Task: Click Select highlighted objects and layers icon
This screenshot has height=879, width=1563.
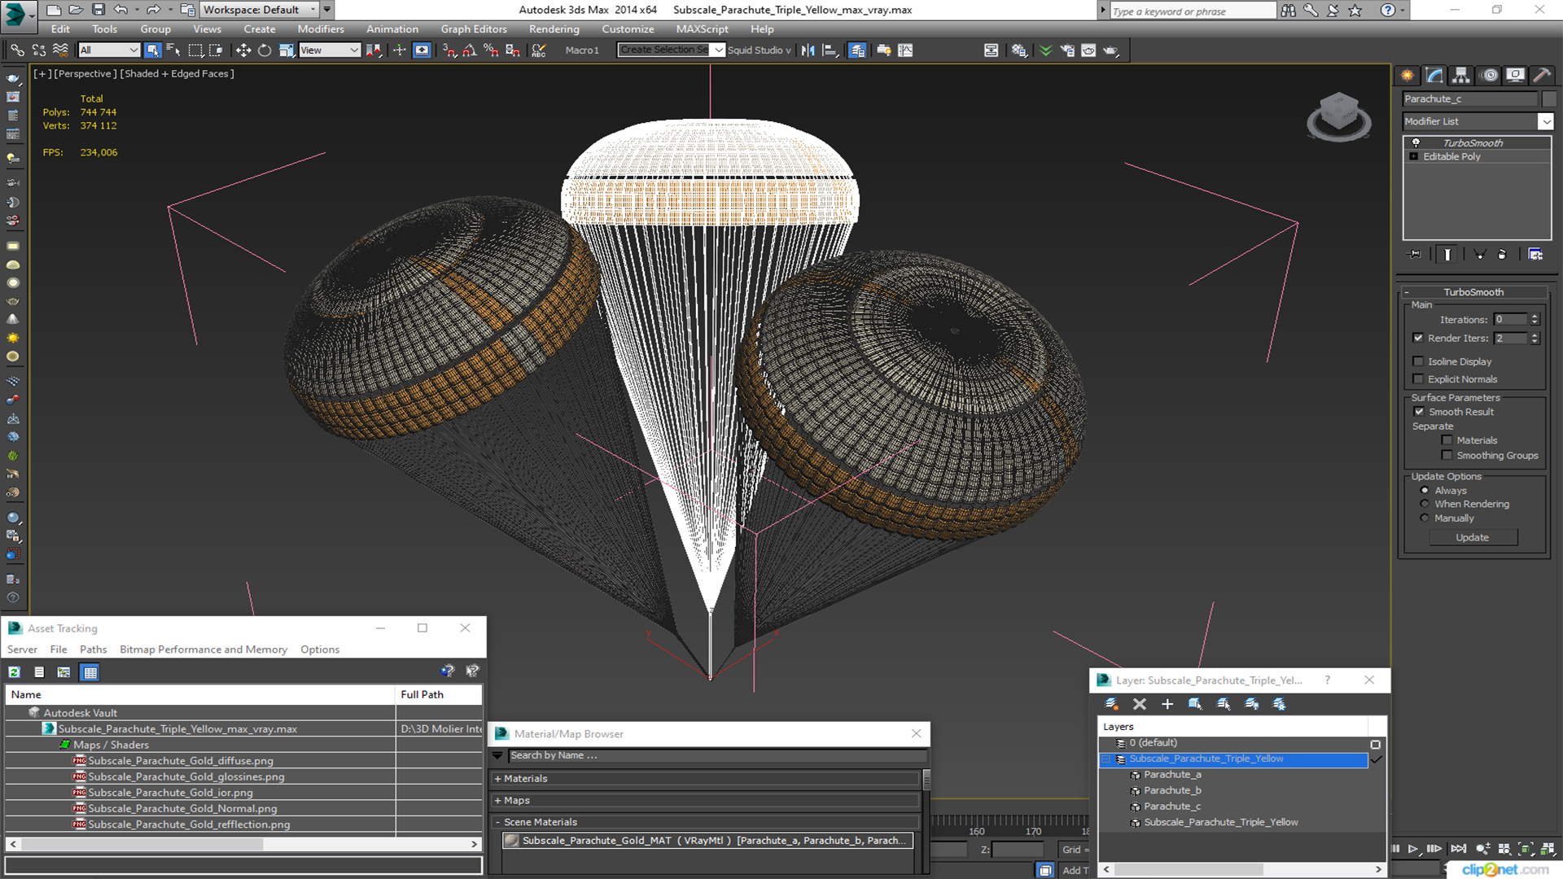Action: [x=1195, y=704]
